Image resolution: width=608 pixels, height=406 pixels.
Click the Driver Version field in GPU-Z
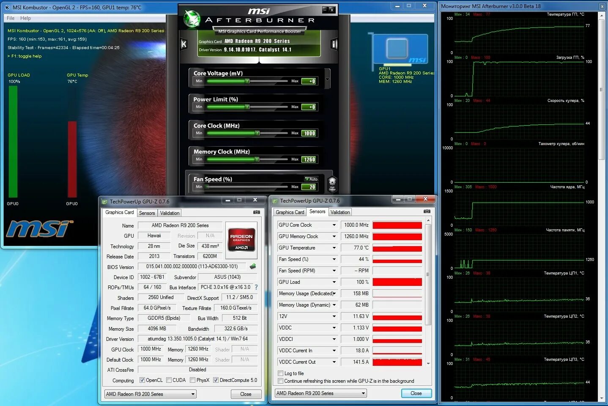coord(197,339)
